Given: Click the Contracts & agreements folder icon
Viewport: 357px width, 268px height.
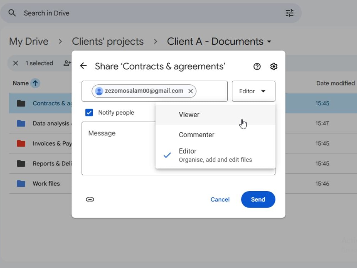Looking at the screenshot, I should pos(21,103).
